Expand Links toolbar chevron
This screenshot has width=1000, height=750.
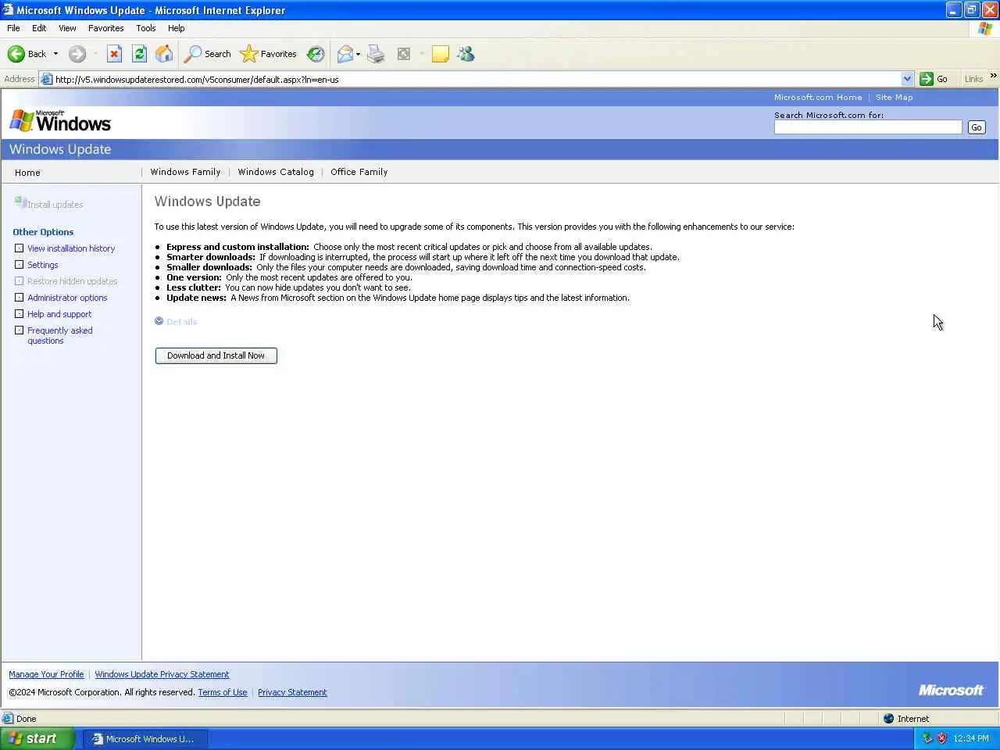tap(993, 76)
